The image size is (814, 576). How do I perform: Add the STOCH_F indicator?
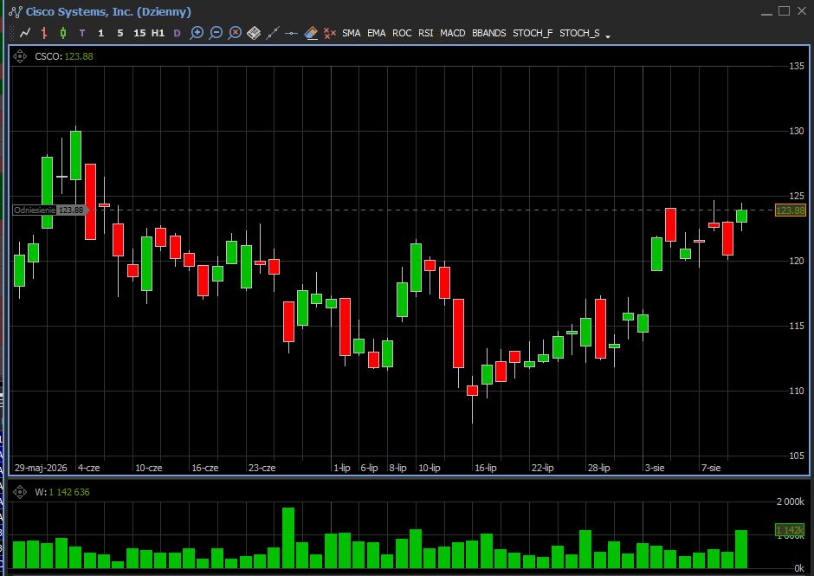click(x=533, y=33)
